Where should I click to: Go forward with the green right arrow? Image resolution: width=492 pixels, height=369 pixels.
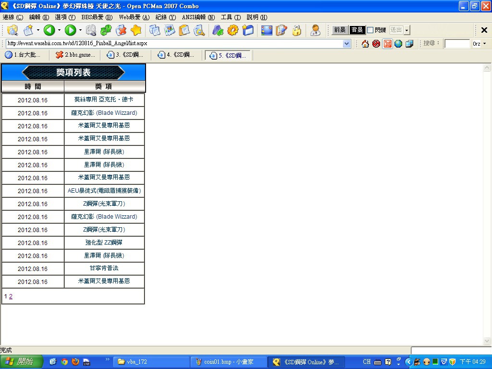[70, 30]
